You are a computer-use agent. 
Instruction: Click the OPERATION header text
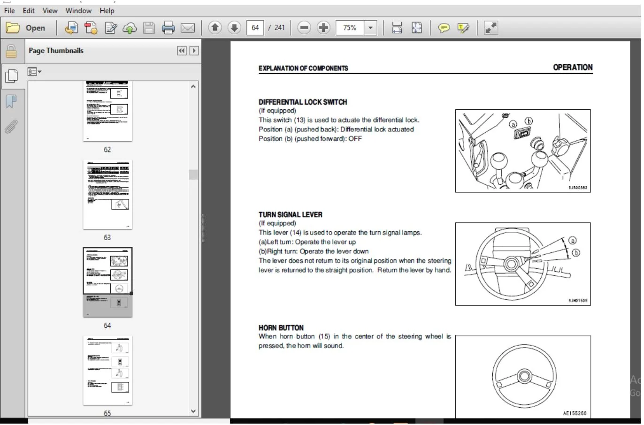pos(573,67)
